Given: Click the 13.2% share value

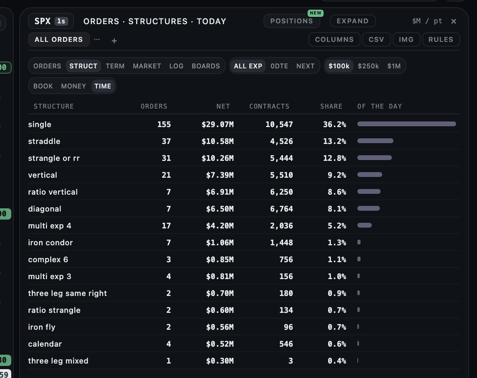Looking at the screenshot, I should pyautogui.click(x=334, y=141).
